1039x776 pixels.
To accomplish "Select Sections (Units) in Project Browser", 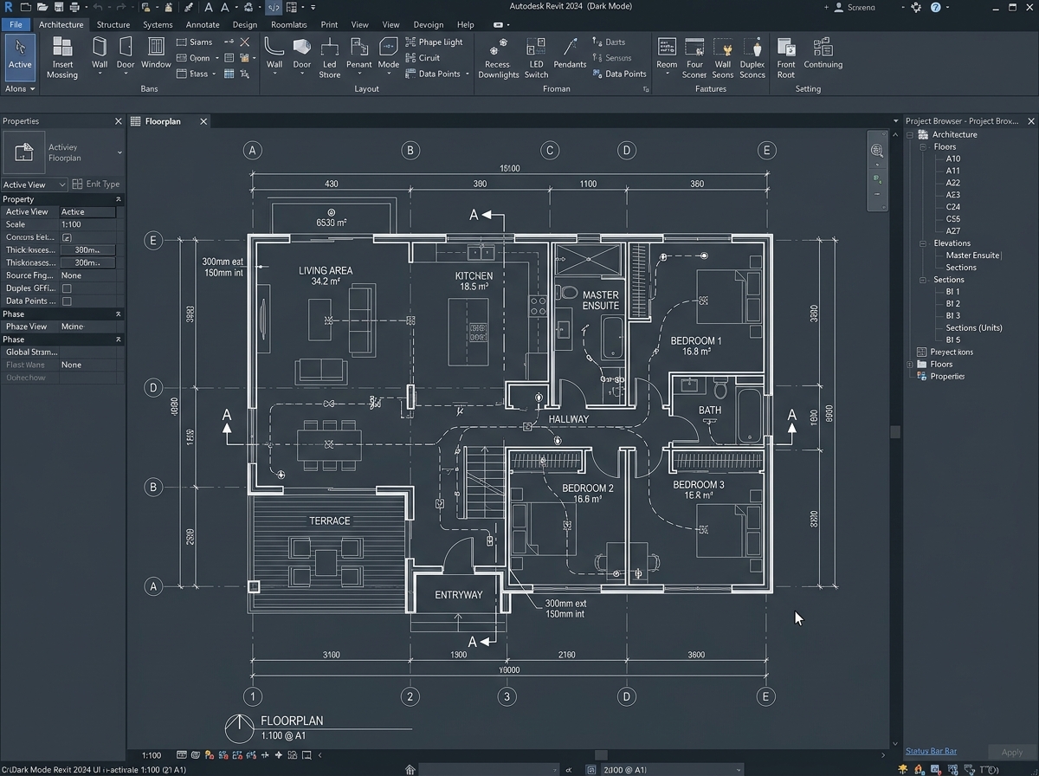I will (x=974, y=328).
